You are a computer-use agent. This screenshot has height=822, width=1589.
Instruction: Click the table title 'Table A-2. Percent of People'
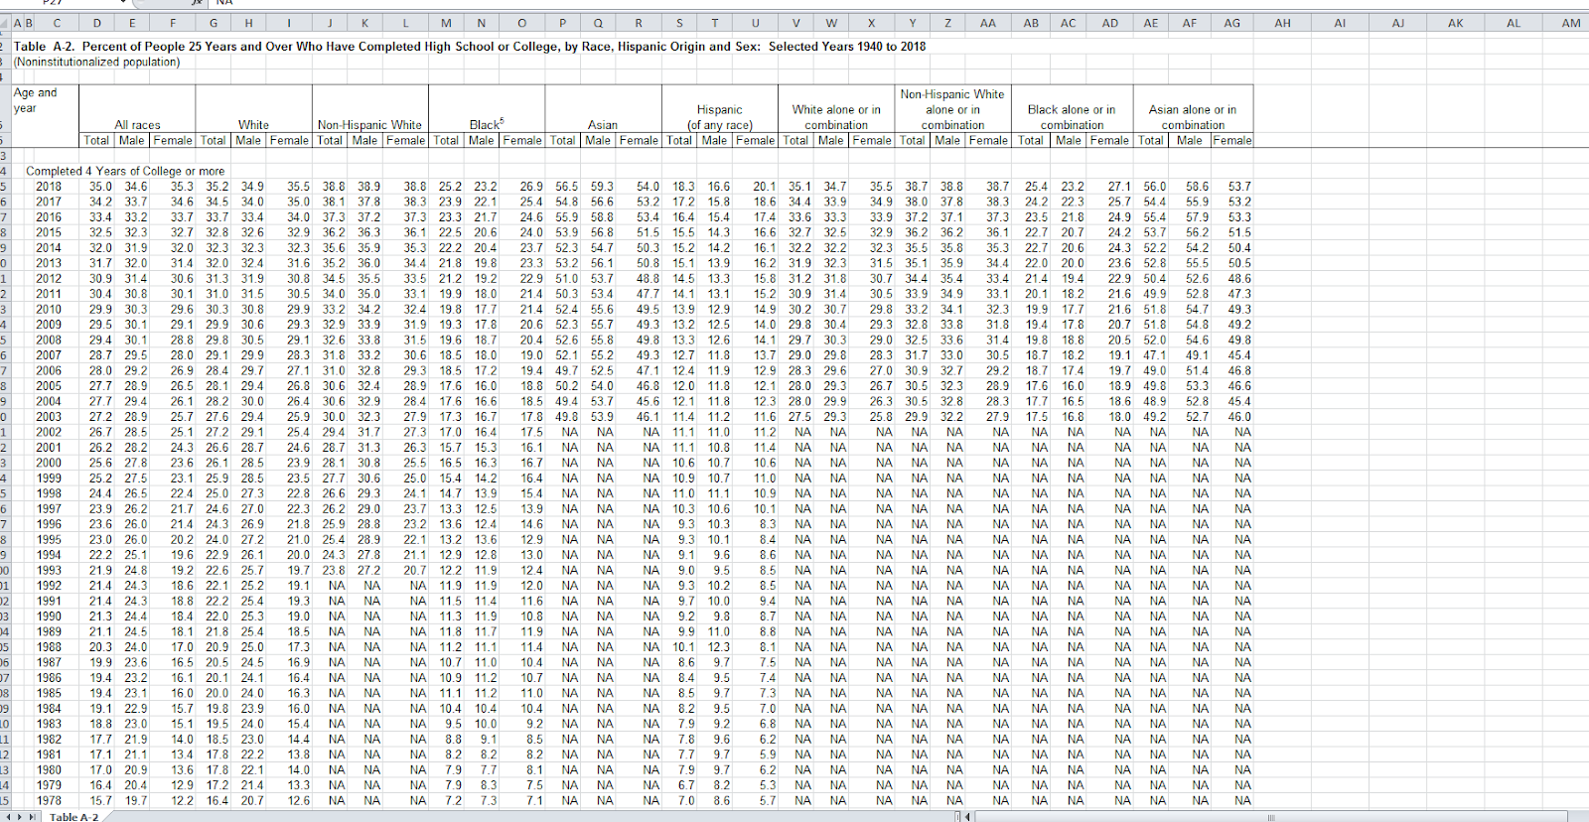[470, 46]
